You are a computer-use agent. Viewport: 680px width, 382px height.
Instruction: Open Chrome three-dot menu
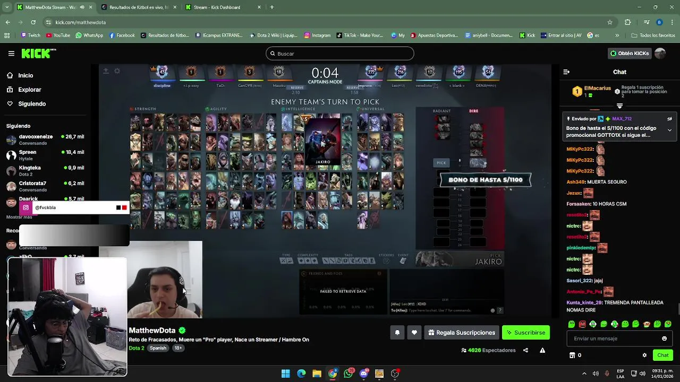[x=672, y=22]
